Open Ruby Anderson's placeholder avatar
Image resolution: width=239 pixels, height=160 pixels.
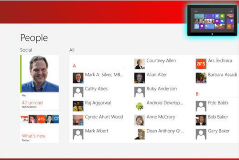[139, 92]
